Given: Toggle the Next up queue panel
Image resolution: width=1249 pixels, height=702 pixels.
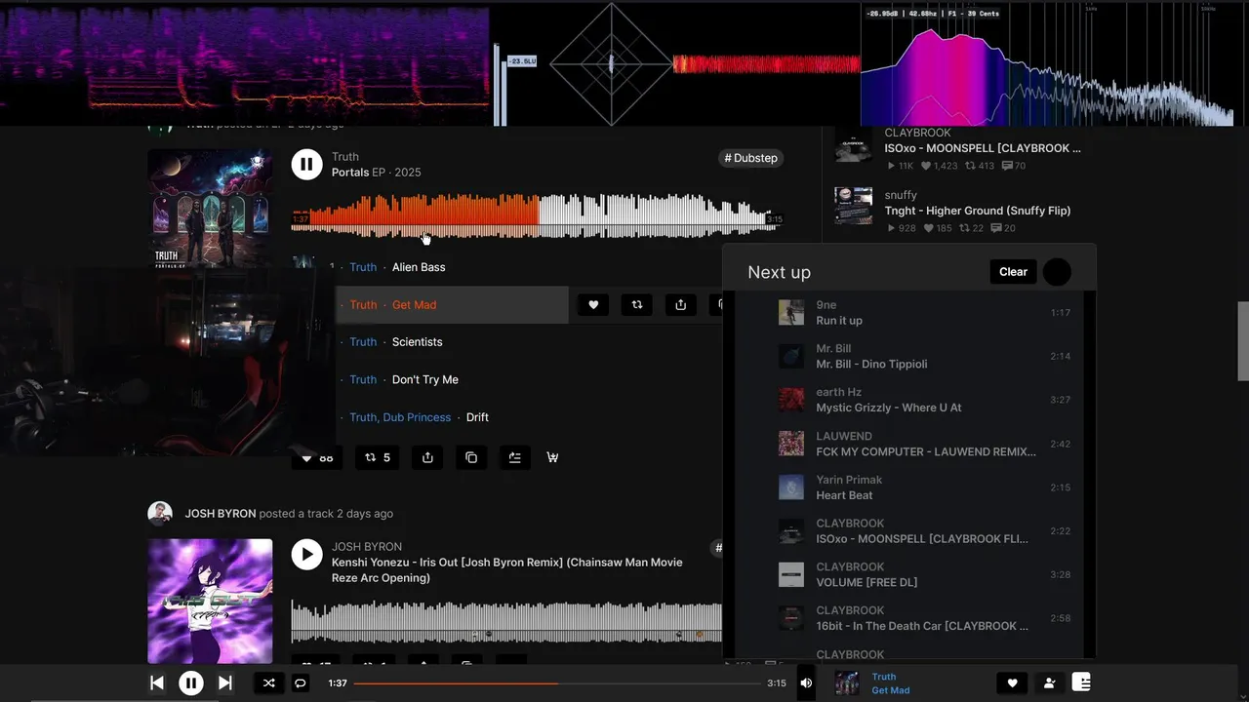Looking at the screenshot, I should (x=1081, y=682).
